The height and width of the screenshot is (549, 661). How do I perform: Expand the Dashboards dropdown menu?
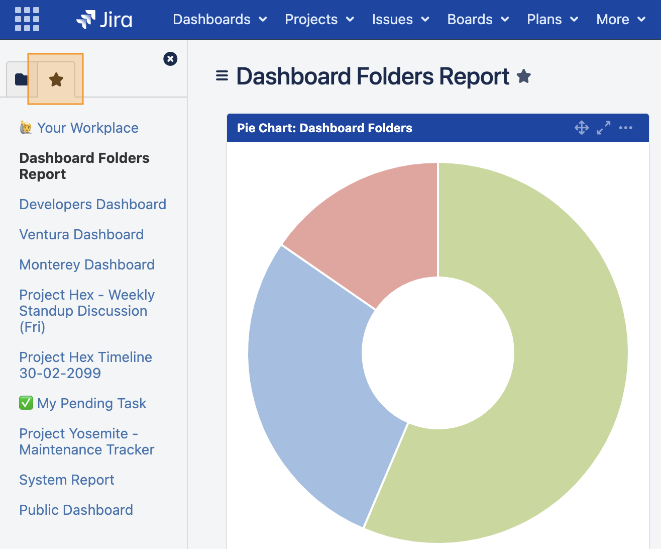click(219, 19)
